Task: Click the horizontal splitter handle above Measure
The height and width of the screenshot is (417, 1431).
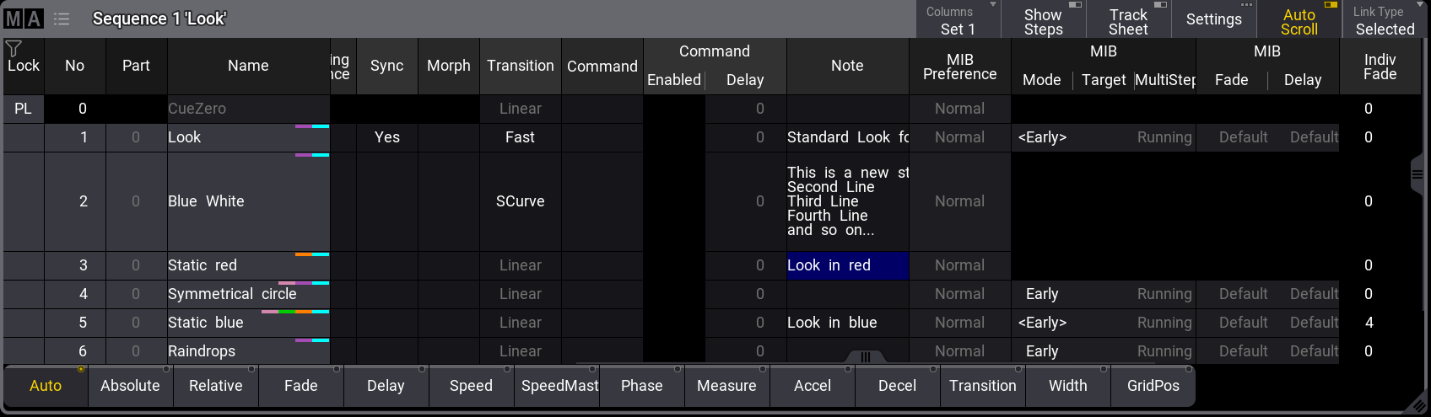Action: click(x=865, y=357)
